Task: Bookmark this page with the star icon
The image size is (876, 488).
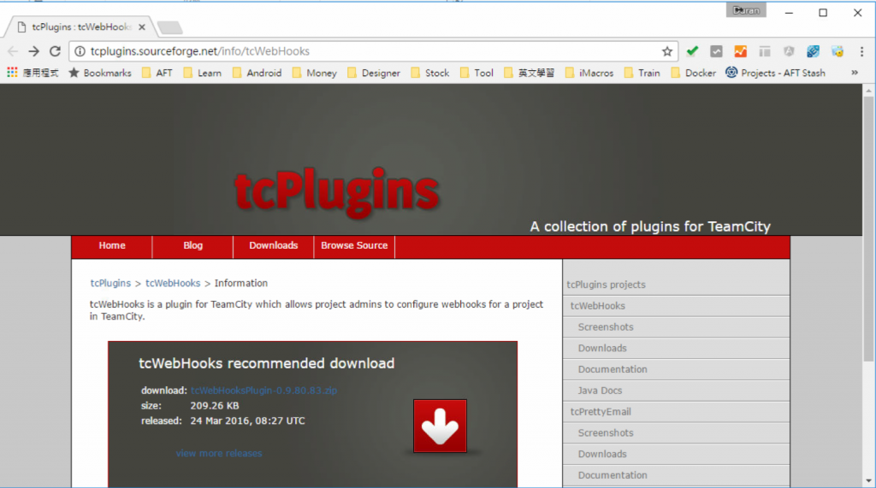Action: click(667, 51)
